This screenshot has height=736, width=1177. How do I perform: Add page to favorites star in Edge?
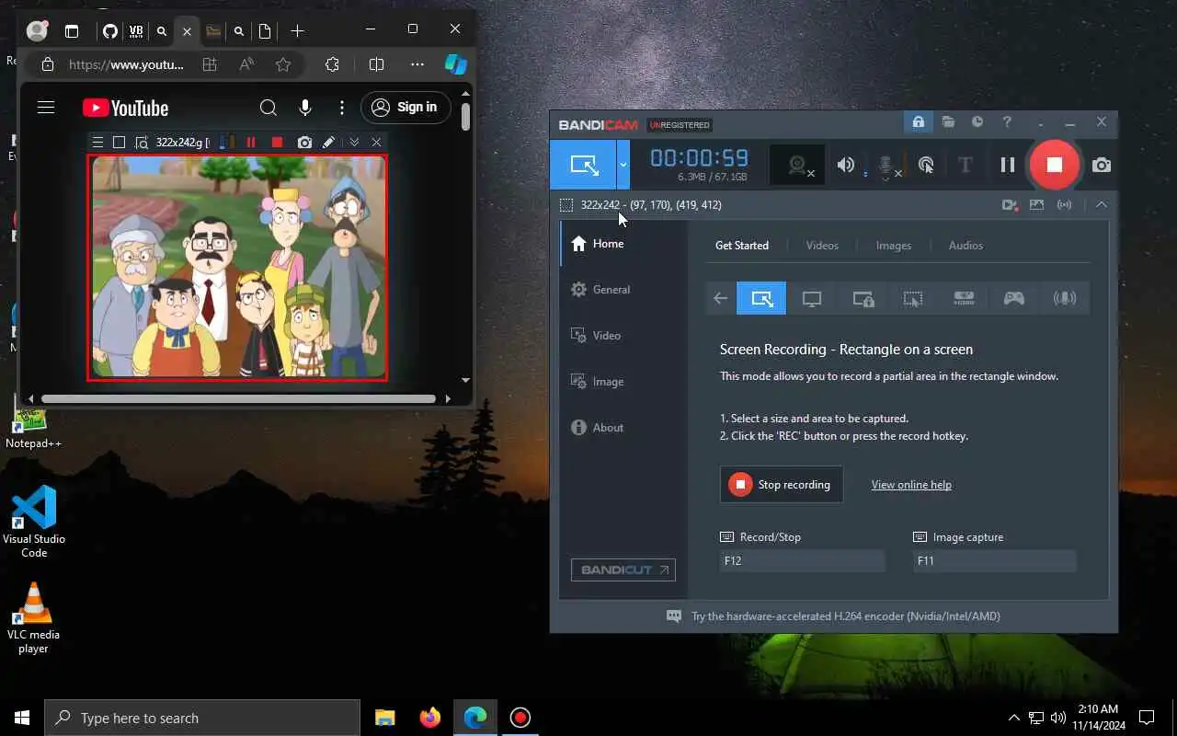click(283, 64)
